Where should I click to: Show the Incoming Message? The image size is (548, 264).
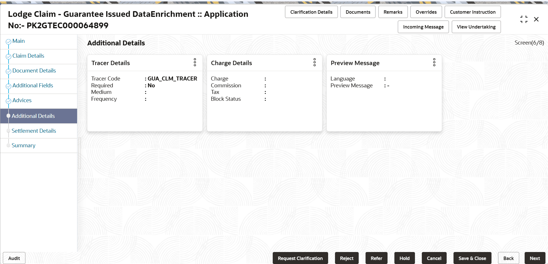coord(423,27)
